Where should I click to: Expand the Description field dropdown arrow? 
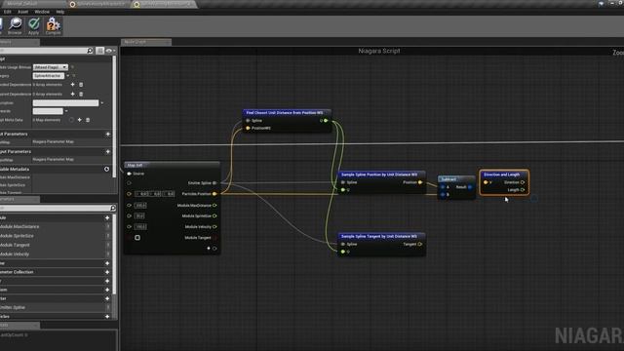click(x=102, y=103)
